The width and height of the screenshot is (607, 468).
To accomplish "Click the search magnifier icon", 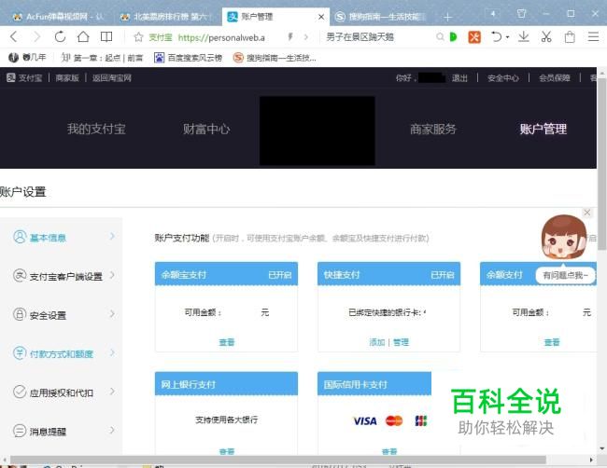I will click(x=440, y=37).
